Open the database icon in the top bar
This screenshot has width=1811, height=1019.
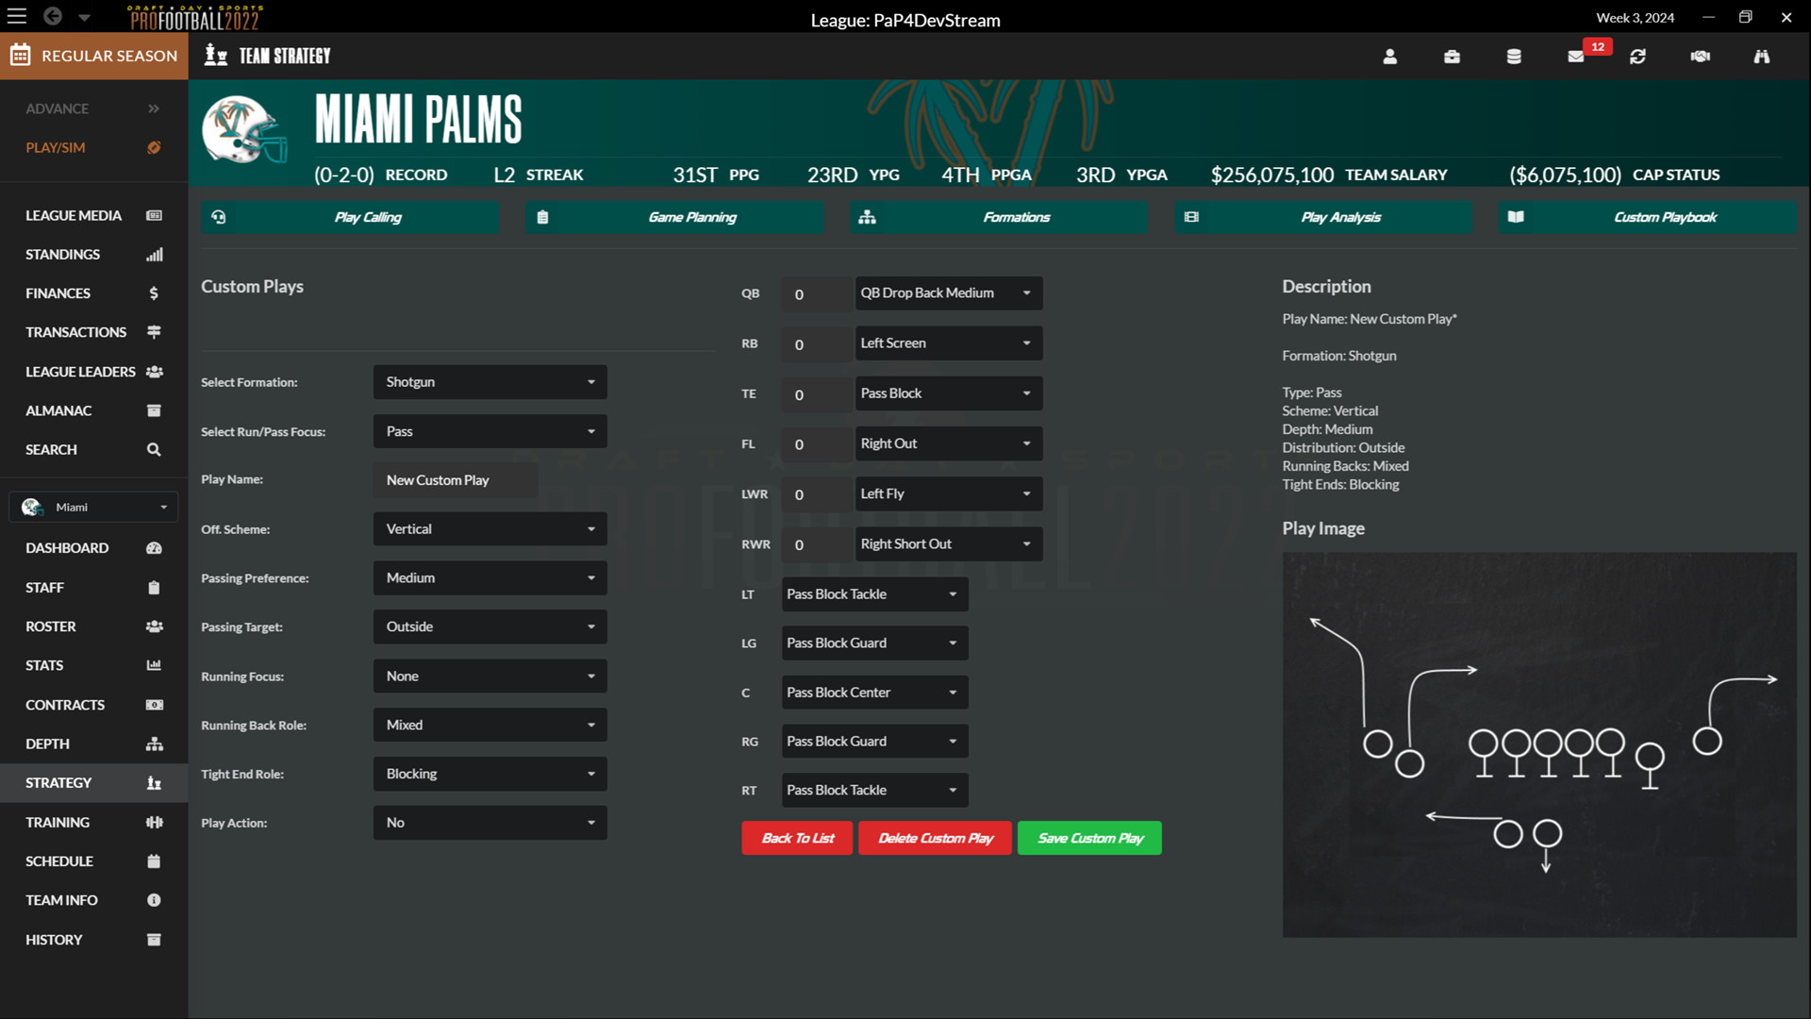1514,57
